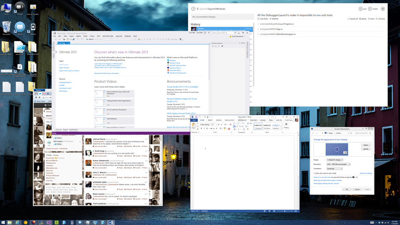Click Cancel in Screen Resolution window
400x225 pixels.
[357, 189]
